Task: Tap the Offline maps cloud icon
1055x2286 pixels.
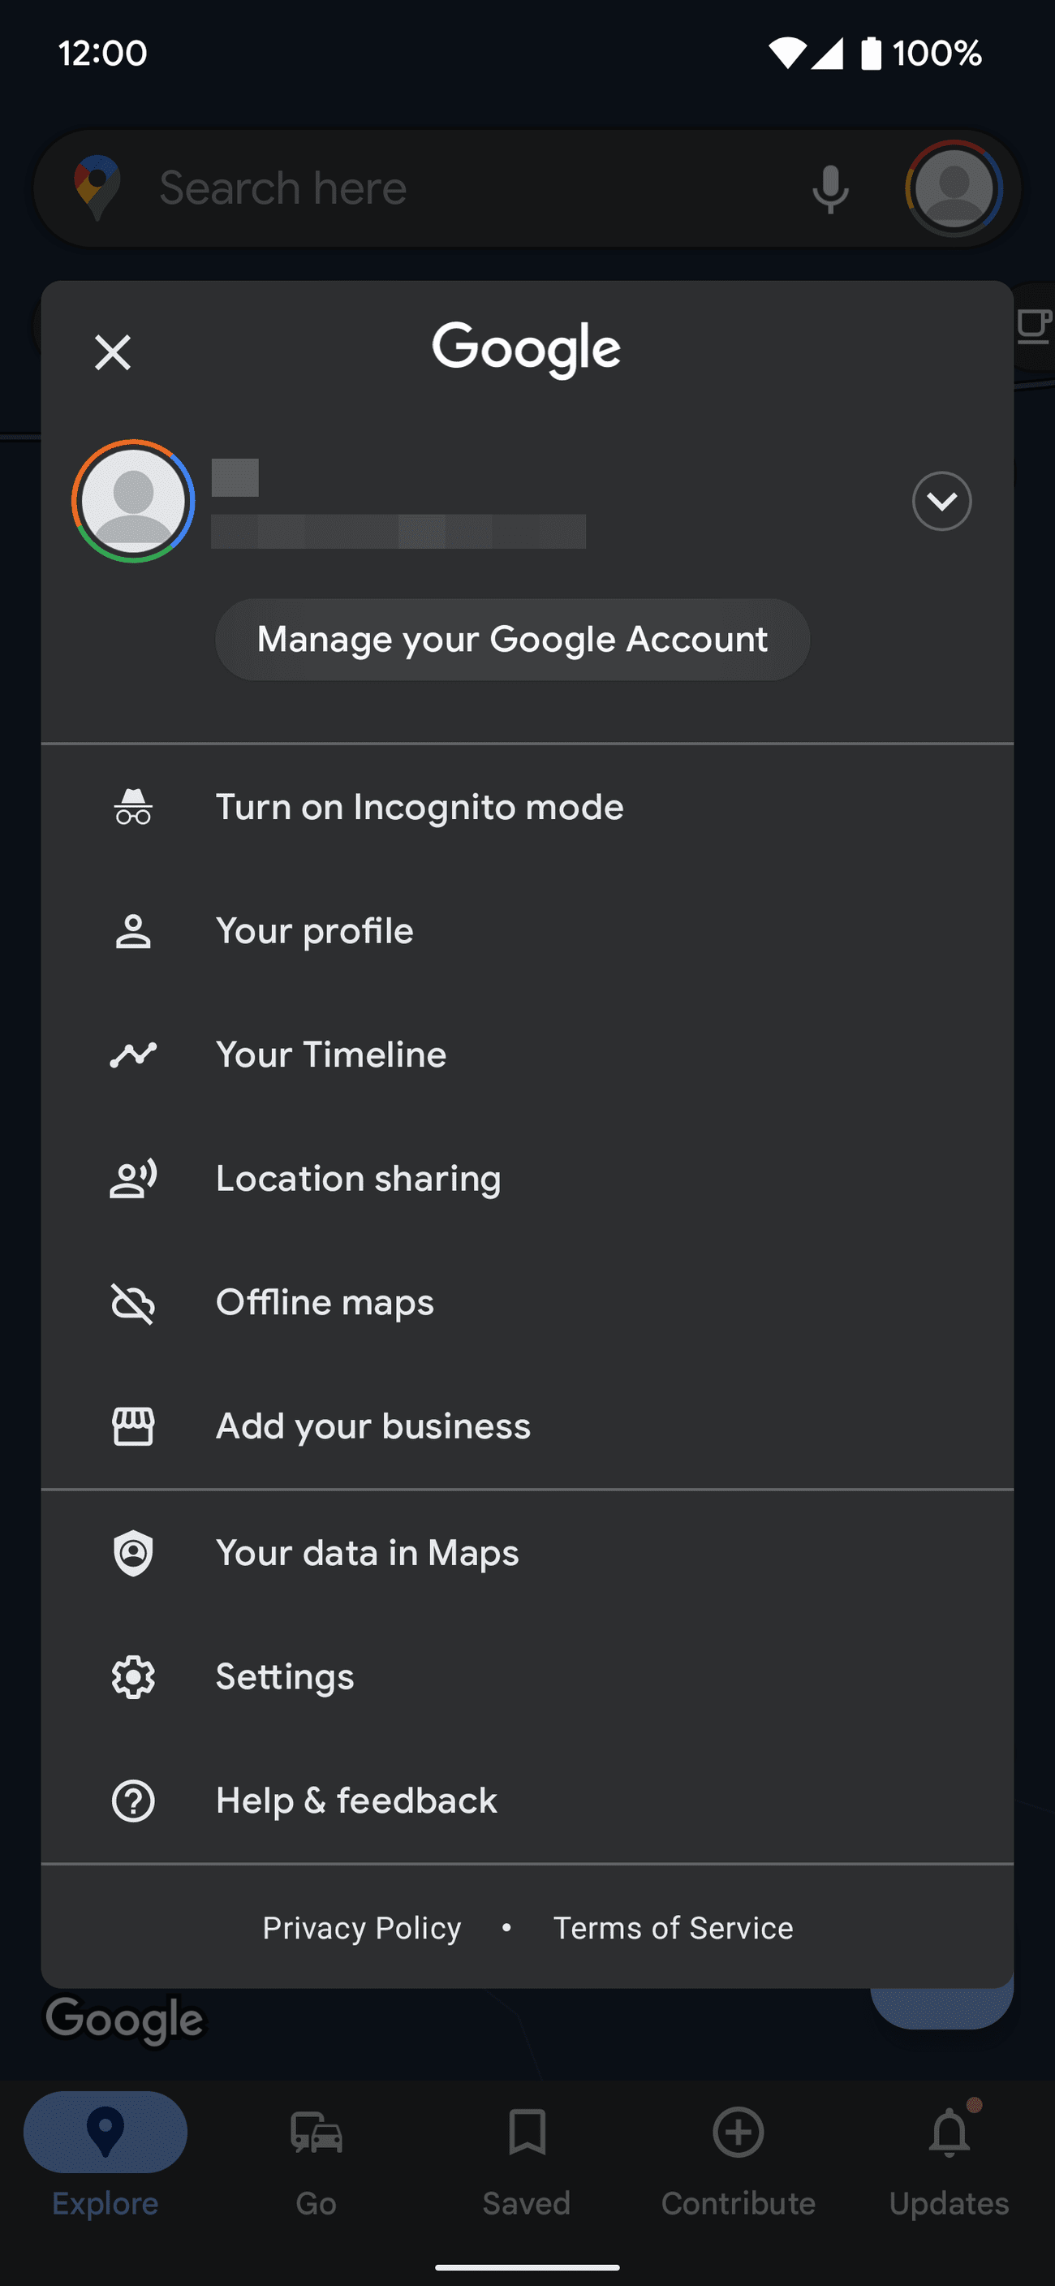Action: click(133, 1303)
